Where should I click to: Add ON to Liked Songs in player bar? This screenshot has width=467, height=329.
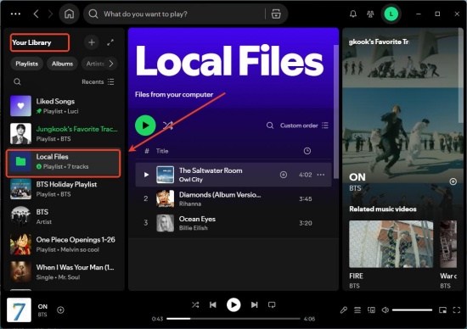(60, 310)
